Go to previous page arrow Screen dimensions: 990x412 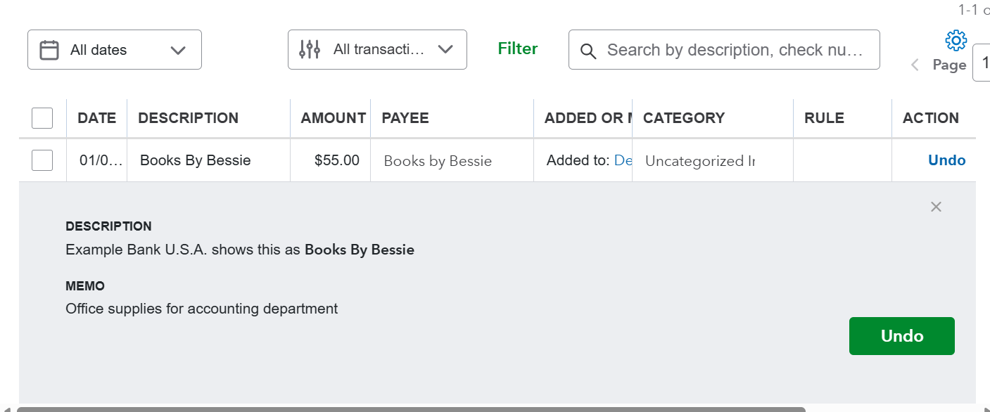point(915,65)
